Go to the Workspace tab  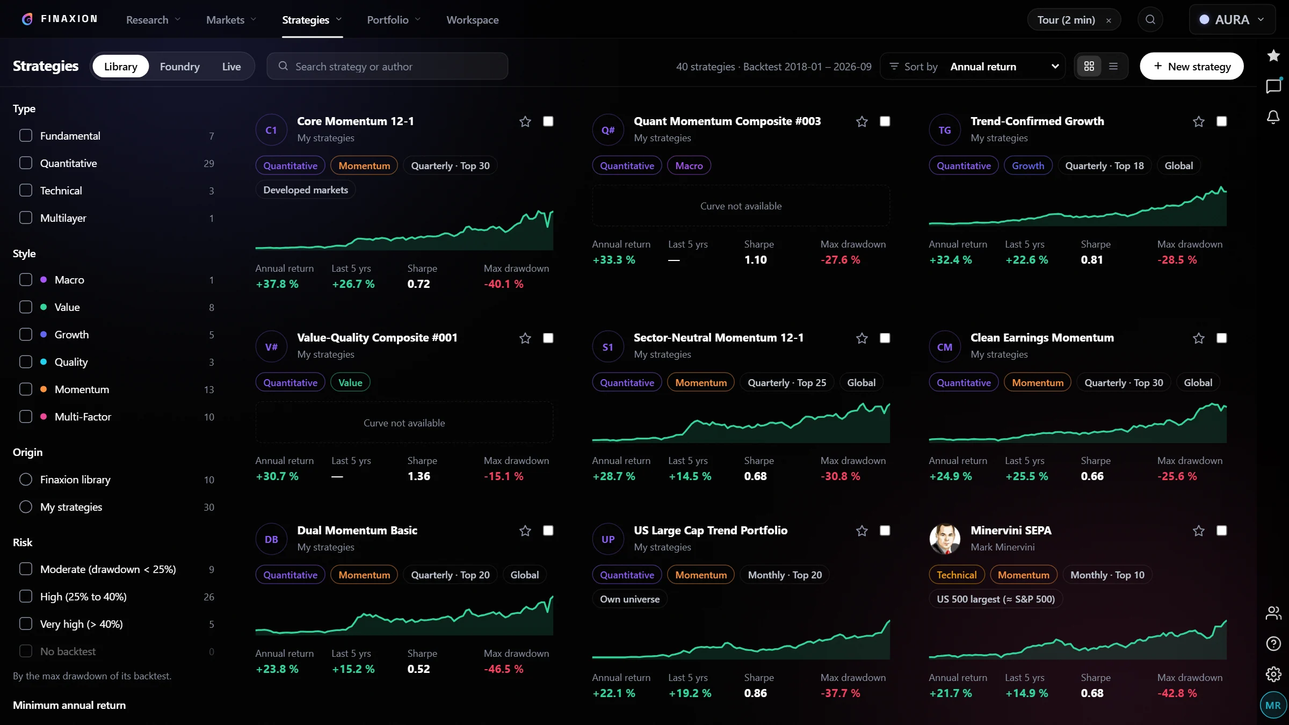click(x=473, y=20)
